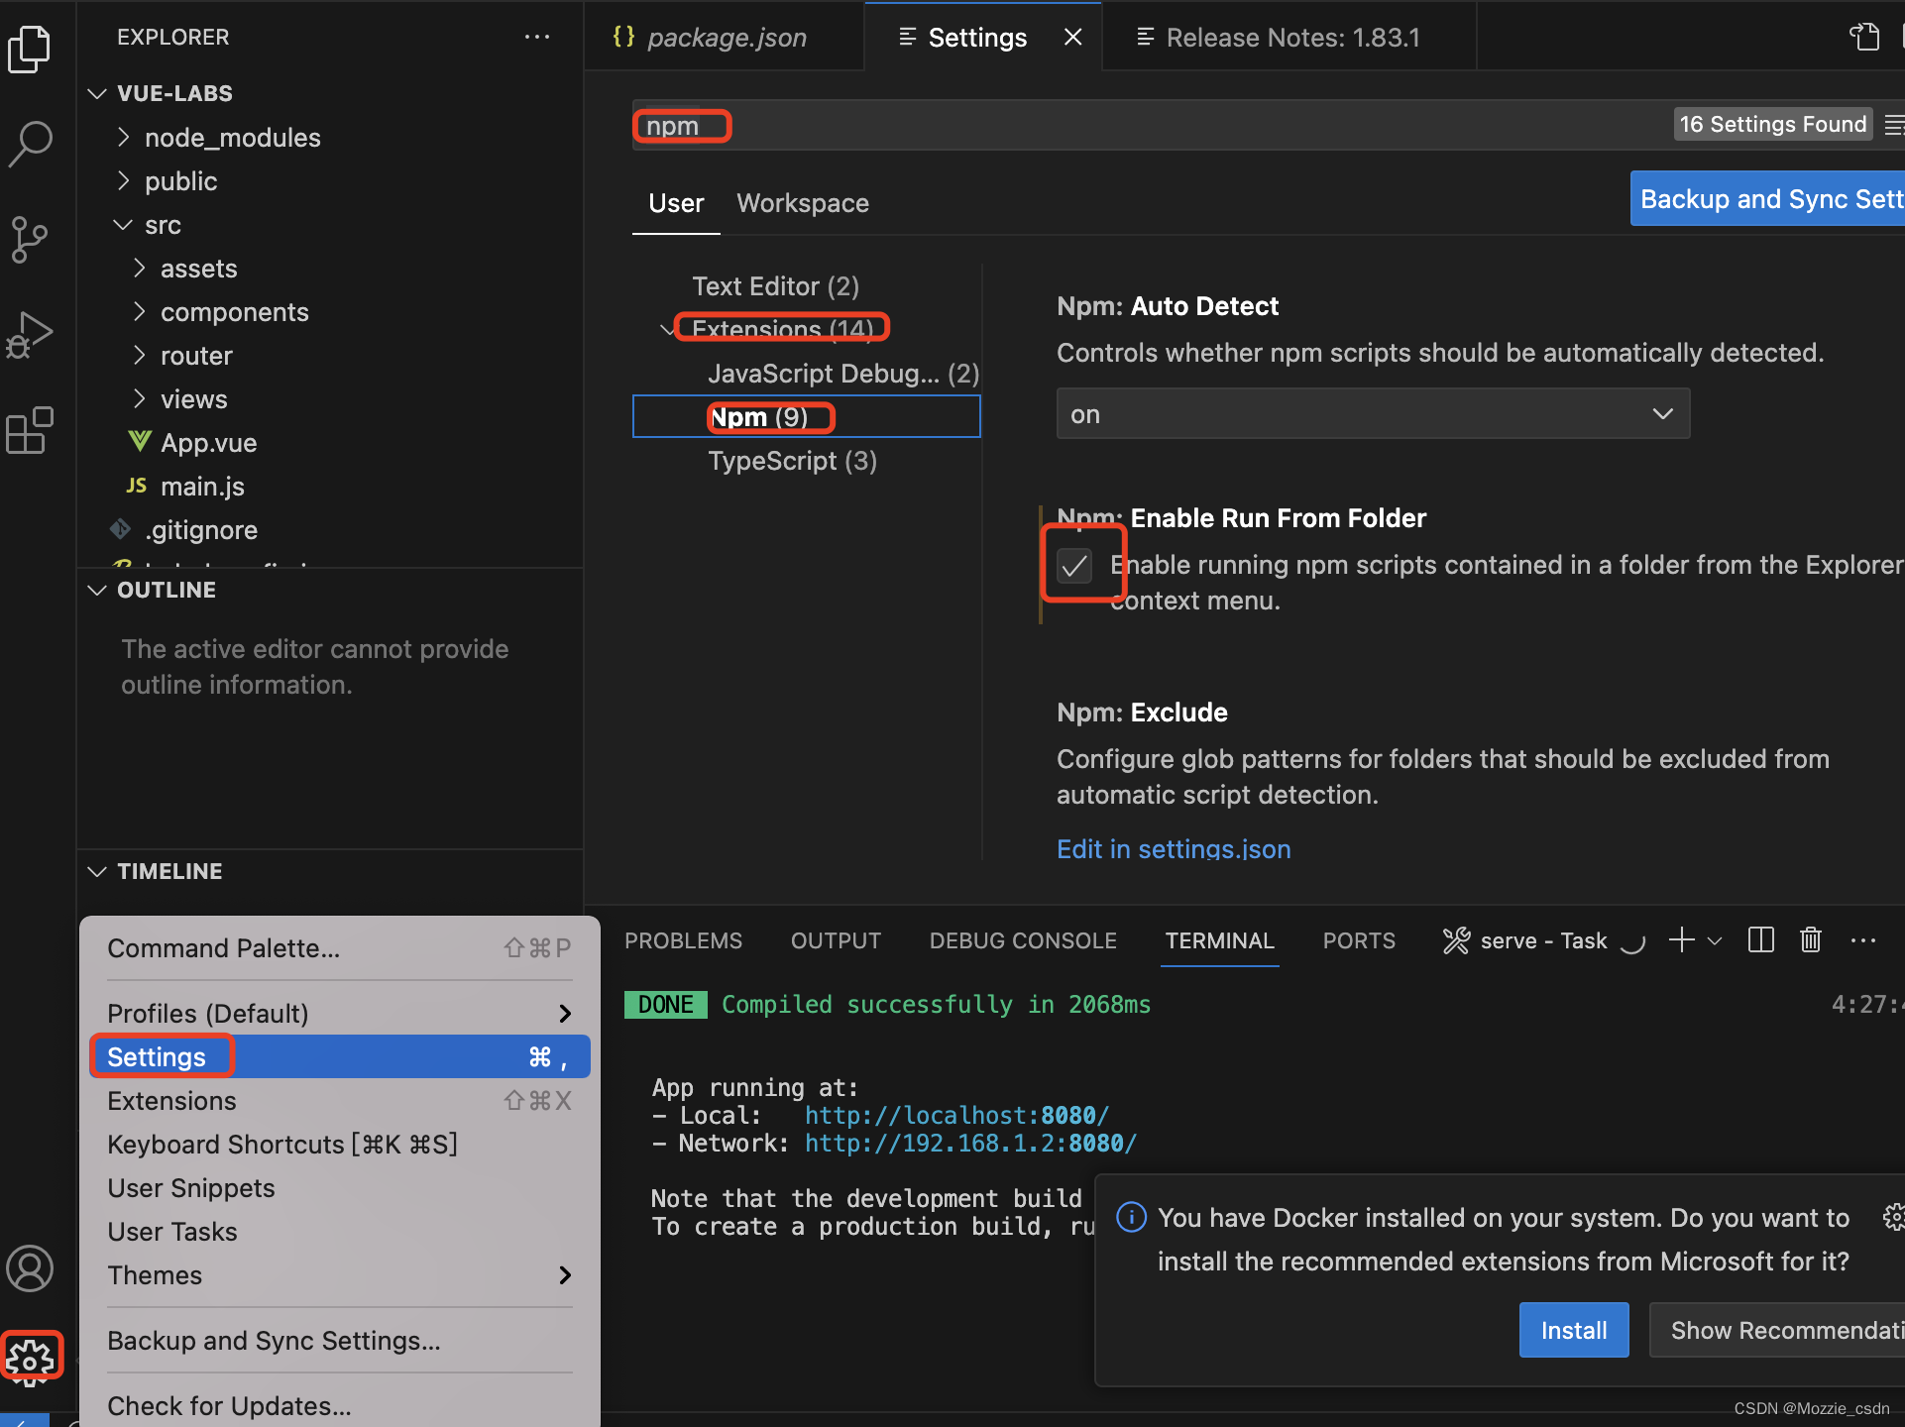The width and height of the screenshot is (1905, 1427).
Task: Click Edit in settings.json link
Action: pyautogui.click(x=1174, y=848)
